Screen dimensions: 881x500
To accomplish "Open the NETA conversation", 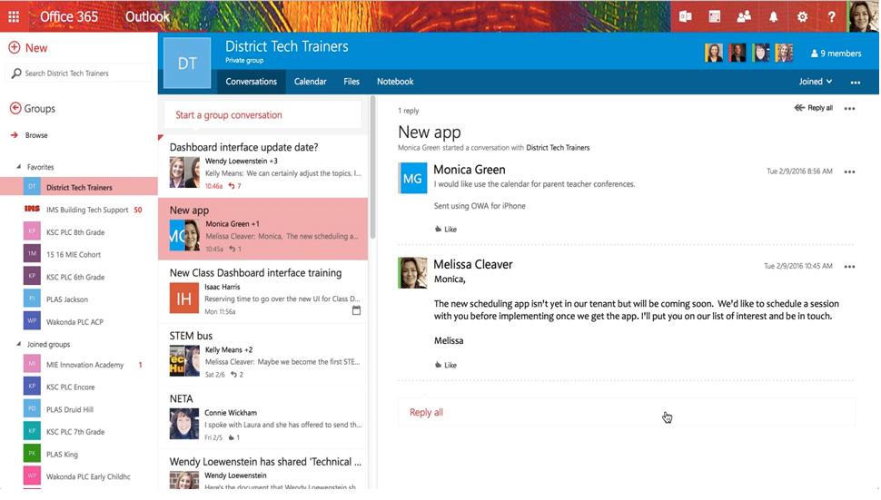I will [x=263, y=417].
